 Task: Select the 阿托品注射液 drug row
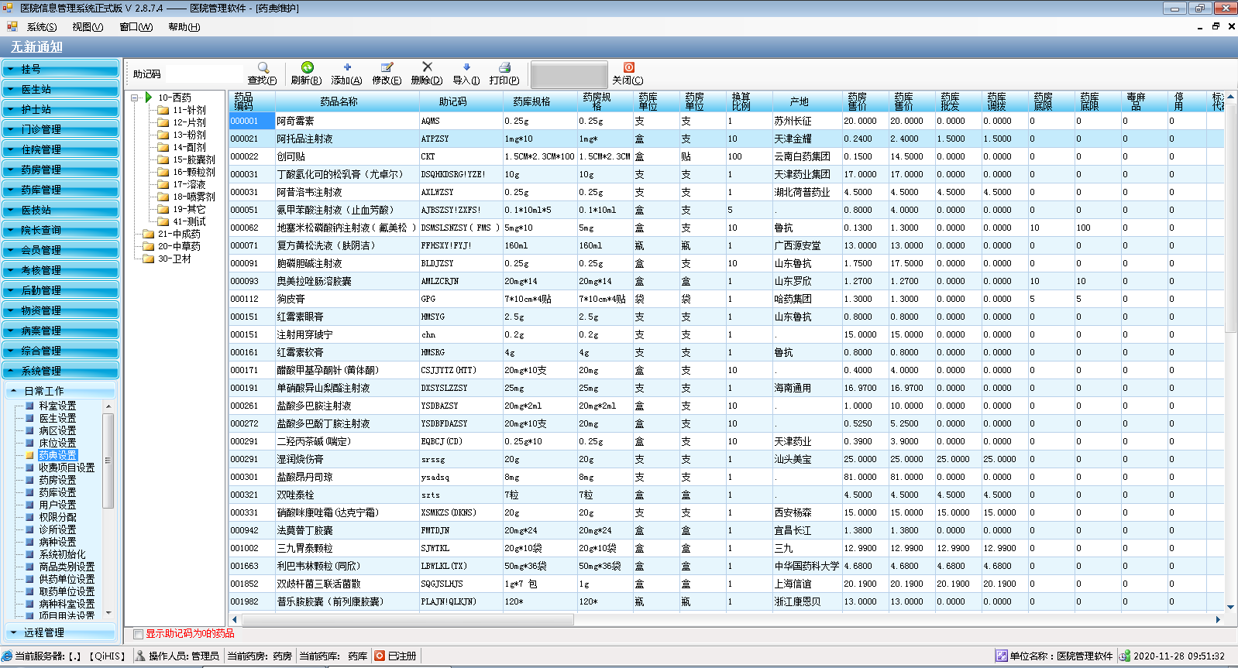[726, 139]
